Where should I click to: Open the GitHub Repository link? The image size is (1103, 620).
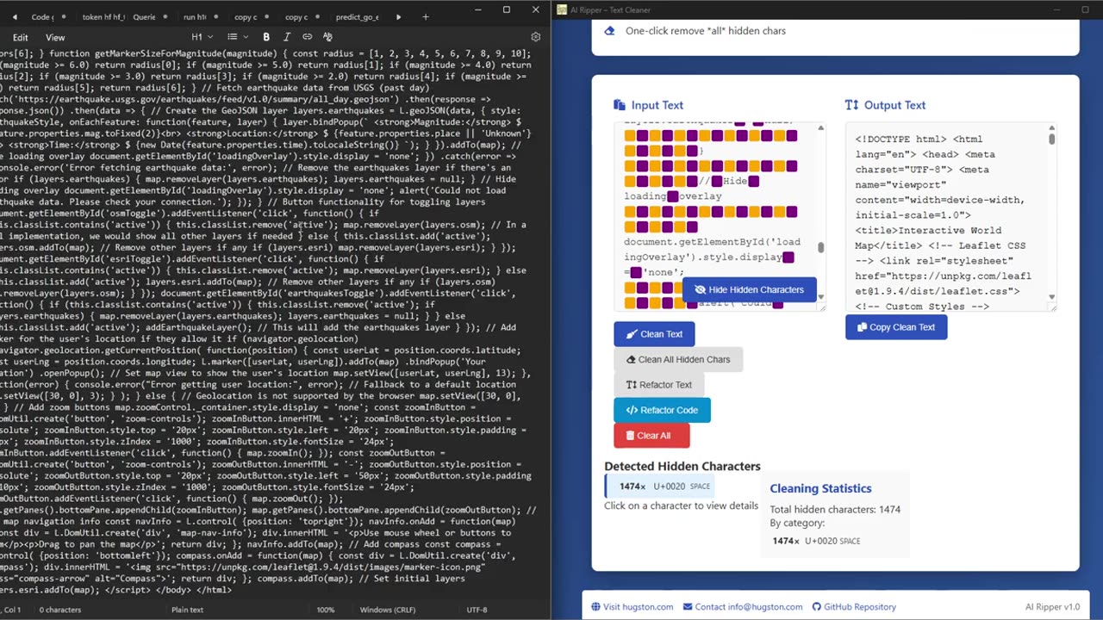(854, 607)
